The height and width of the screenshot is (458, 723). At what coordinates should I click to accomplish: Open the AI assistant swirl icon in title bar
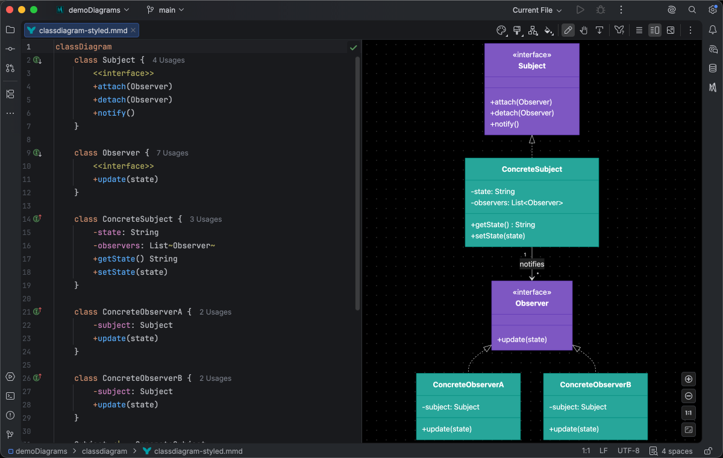click(672, 10)
